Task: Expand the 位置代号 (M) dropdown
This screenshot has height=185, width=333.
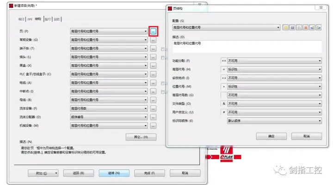Action: click(274, 87)
